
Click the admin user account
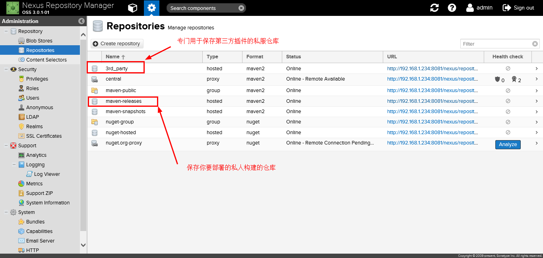pos(479,8)
